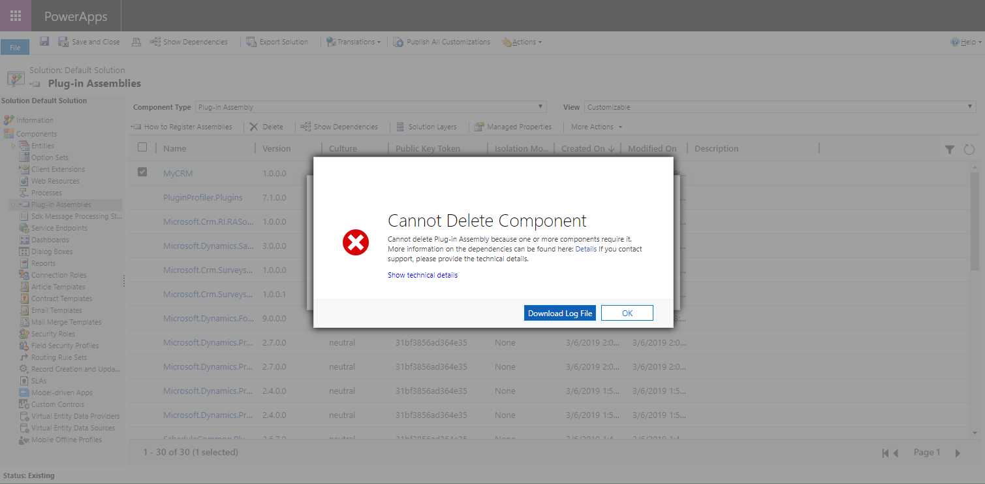This screenshot has width=985, height=484.
Task: Sort by the Created On column header
Action: point(587,149)
